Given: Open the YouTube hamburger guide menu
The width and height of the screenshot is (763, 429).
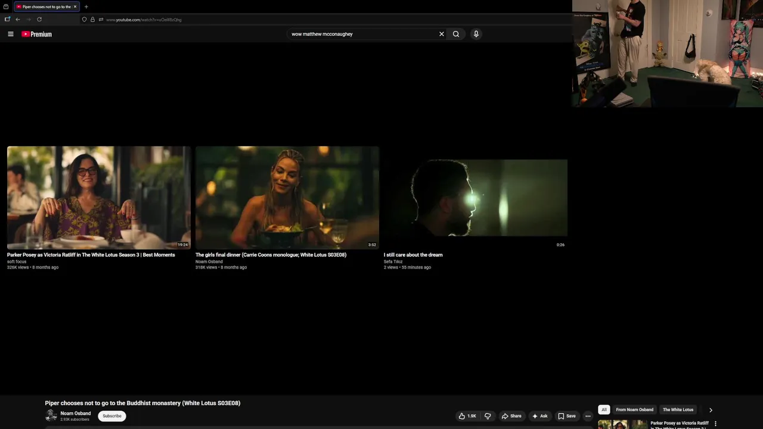Looking at the screenshot, I should 11,34.
